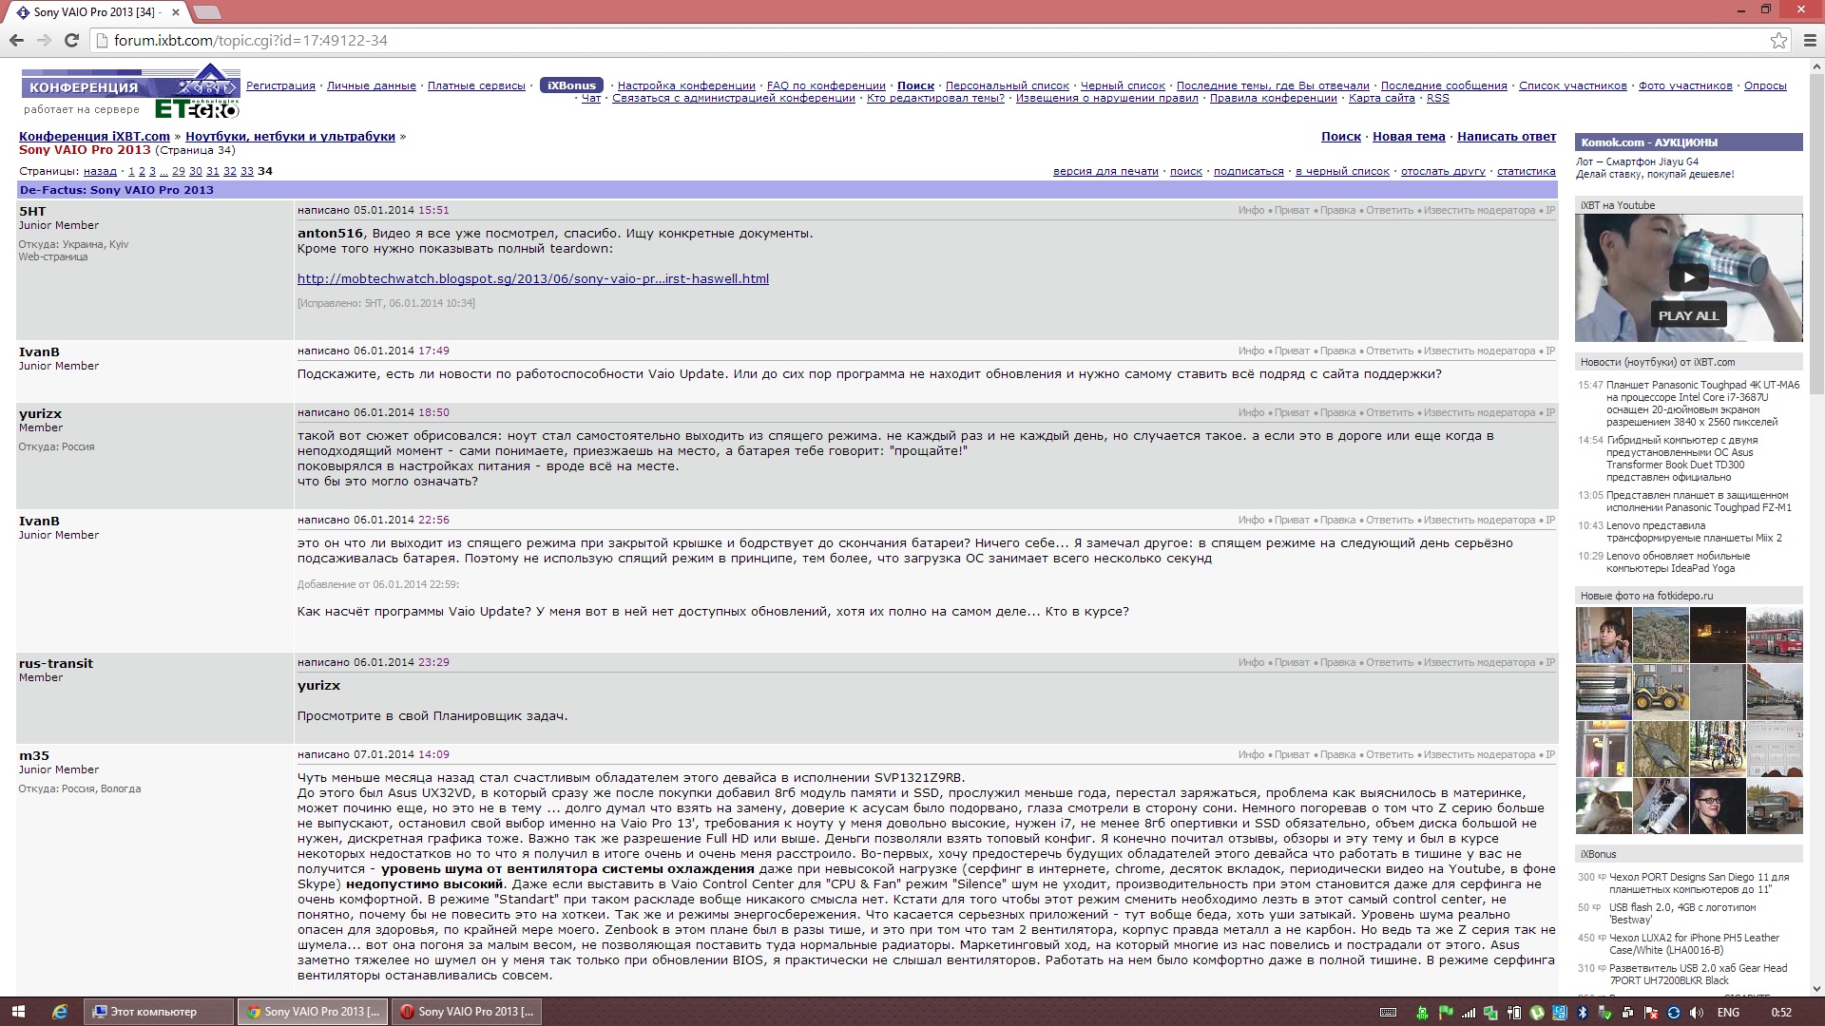Launch Internet Explorer from taskbar
Screen dimensions: 1825x1026
60,1012
